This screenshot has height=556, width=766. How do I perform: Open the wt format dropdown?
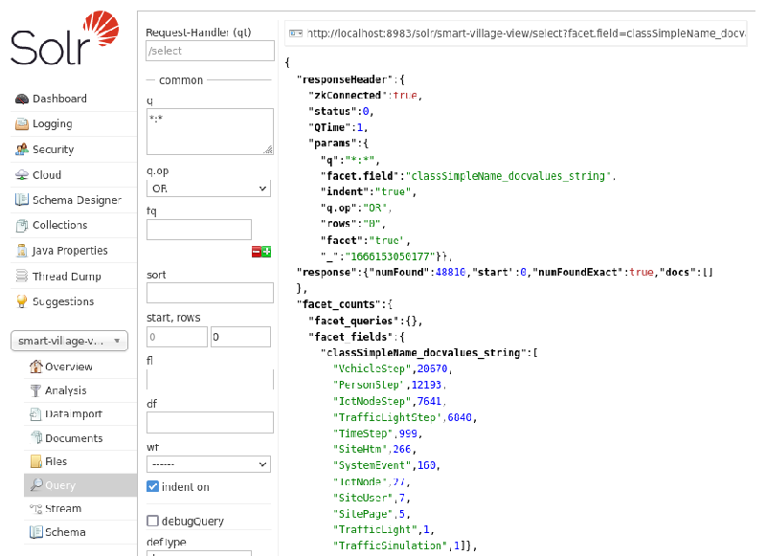tap(209, 464)
